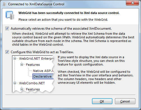This screenshot has height=110, width=141.
Task: Toggle the Configure as TreeView checkbox
Action: click(7, 52)
